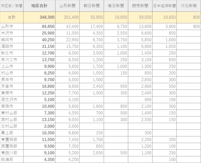This screenshot has width=201, height=163.
Task: Click the 読売新聞 column header
Action: pyautogui.click(x=140, y=6)
